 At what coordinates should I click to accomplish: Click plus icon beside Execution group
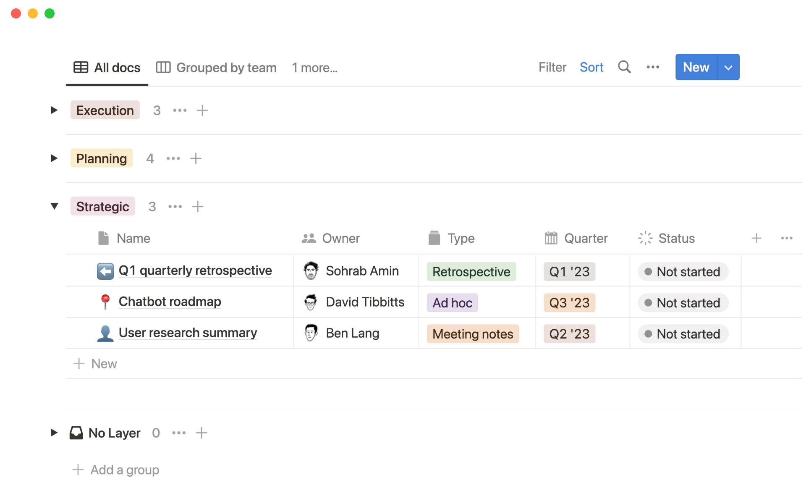(202, 110)
